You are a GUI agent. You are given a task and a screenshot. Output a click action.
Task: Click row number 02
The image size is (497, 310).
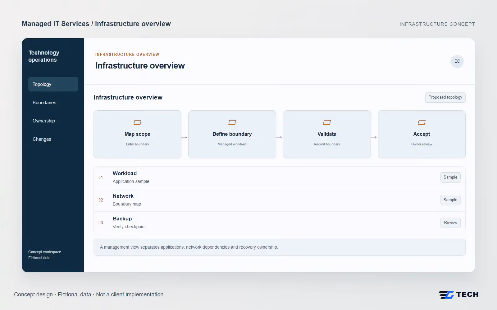(101, 200)
